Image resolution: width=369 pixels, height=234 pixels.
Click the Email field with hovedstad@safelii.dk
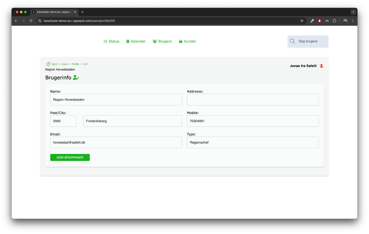[116, 142]
